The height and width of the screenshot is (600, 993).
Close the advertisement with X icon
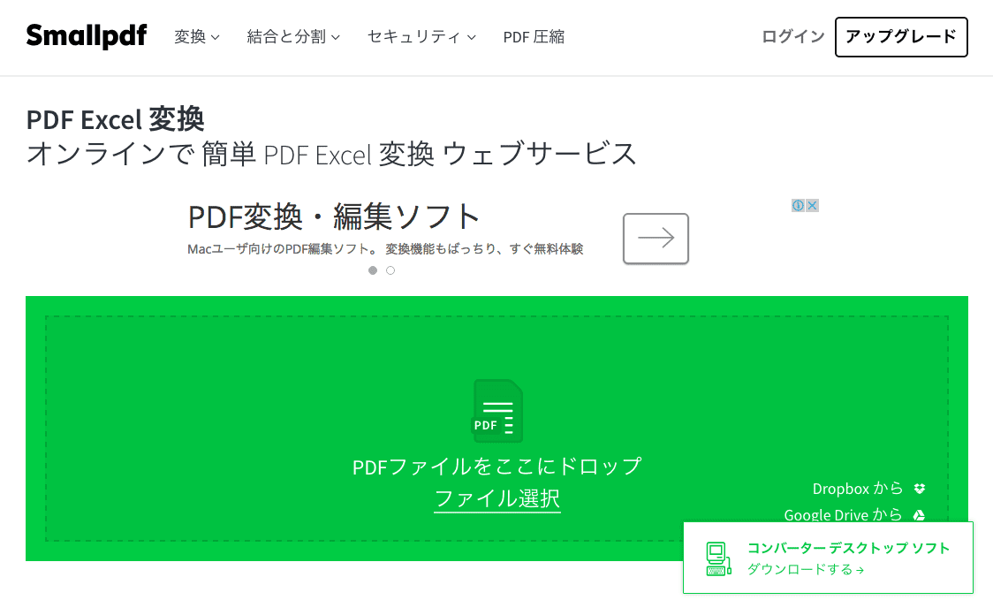pyautogui.click(x=812, y=205)
